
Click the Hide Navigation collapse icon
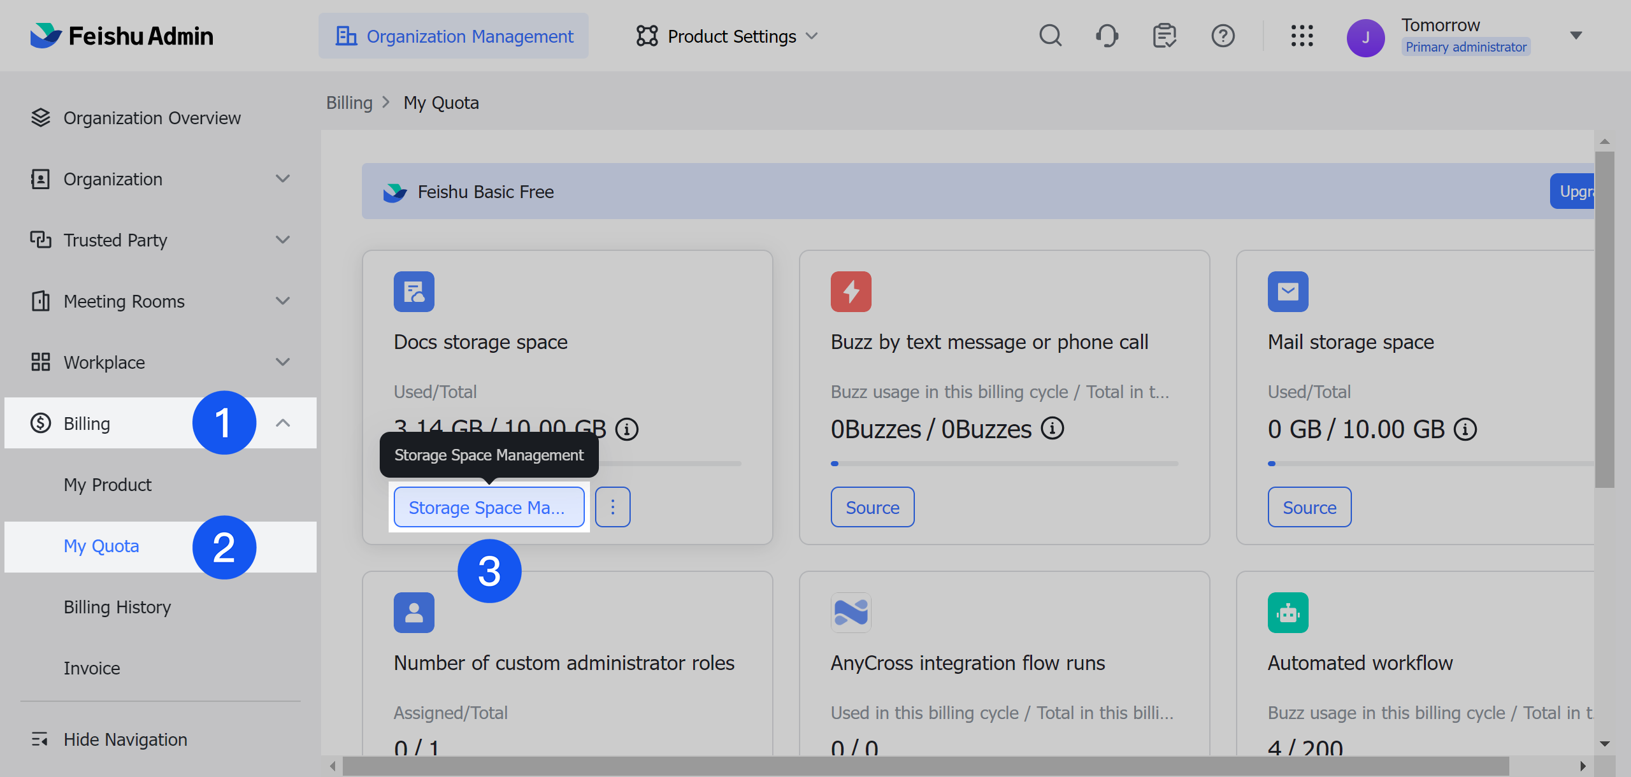[40, 739]
